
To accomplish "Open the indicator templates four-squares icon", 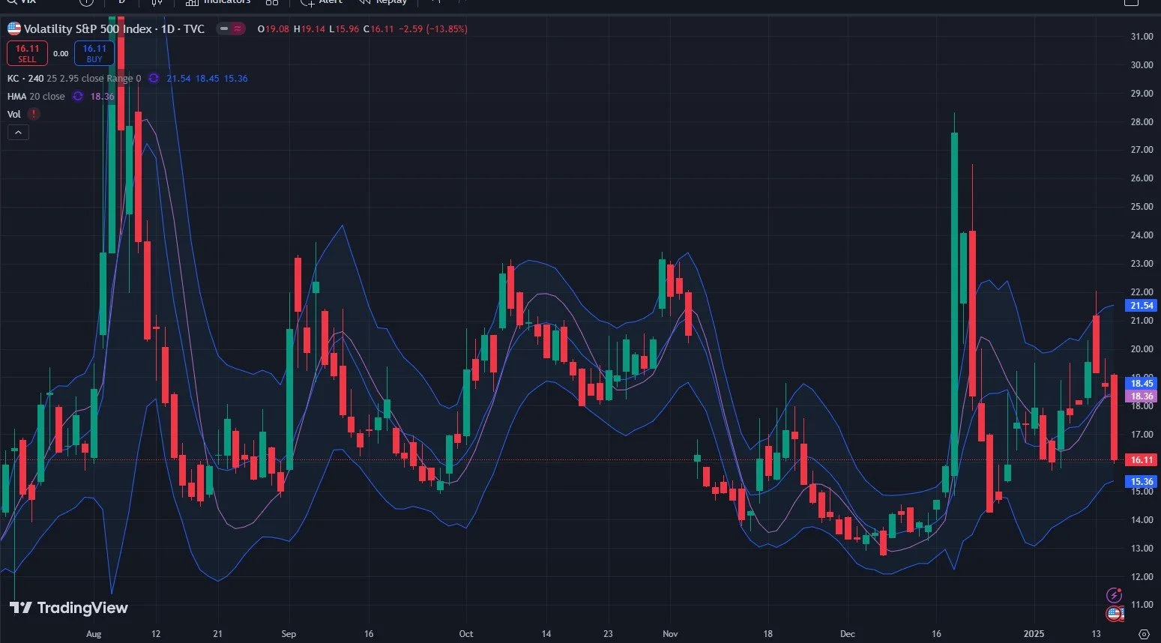I will (x=272, y=2).
